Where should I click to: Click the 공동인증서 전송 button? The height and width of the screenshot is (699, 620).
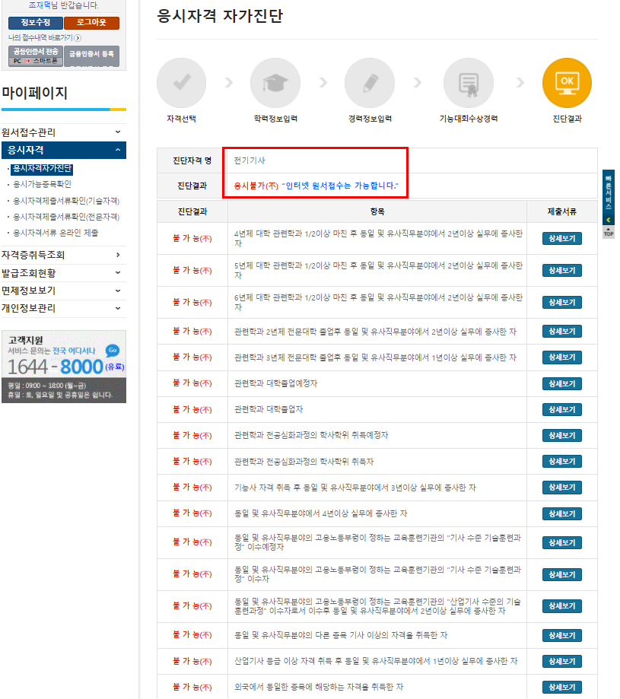coord(36,56)
